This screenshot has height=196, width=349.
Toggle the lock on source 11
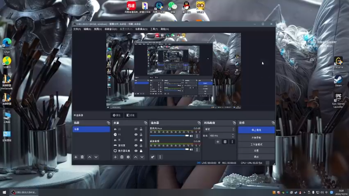(x=141, y=135)
